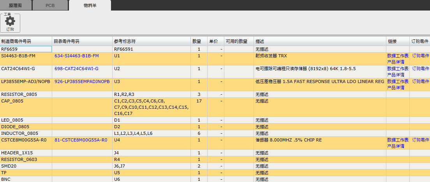Select the CAT24C64WI-G part cell

(26, 72)
